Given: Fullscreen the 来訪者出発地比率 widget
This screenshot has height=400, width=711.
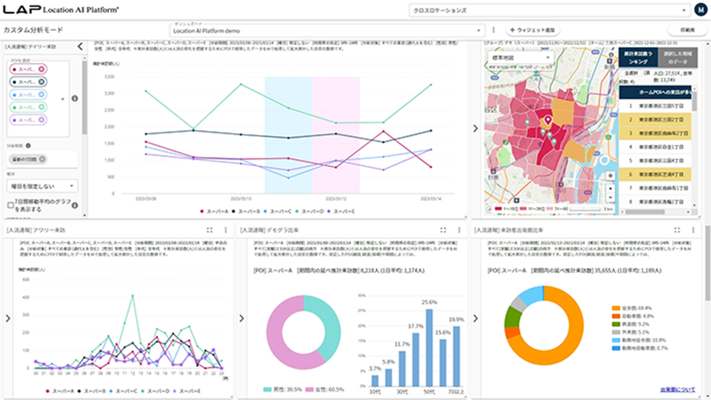Looking at the screenshot, I should [x=677, y=230].
